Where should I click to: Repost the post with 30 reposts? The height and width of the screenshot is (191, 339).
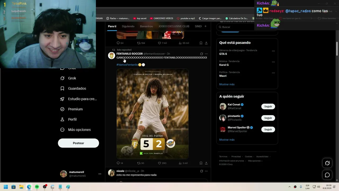[x=141, y=163]
